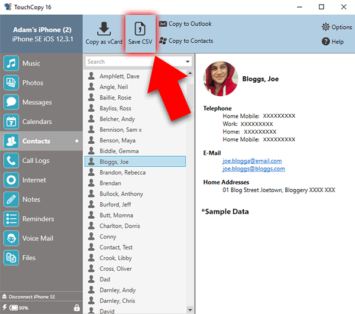Open the Photos section icon

pyautogui.click(x=11, y=83)
